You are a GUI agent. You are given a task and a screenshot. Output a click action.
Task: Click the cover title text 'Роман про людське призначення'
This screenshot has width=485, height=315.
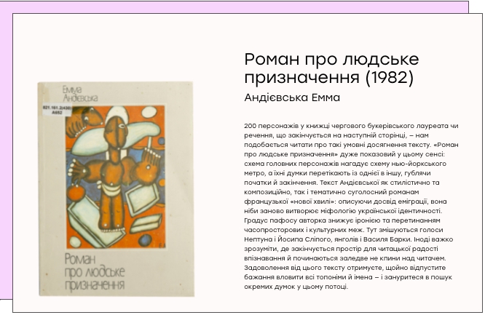point(95,272)
